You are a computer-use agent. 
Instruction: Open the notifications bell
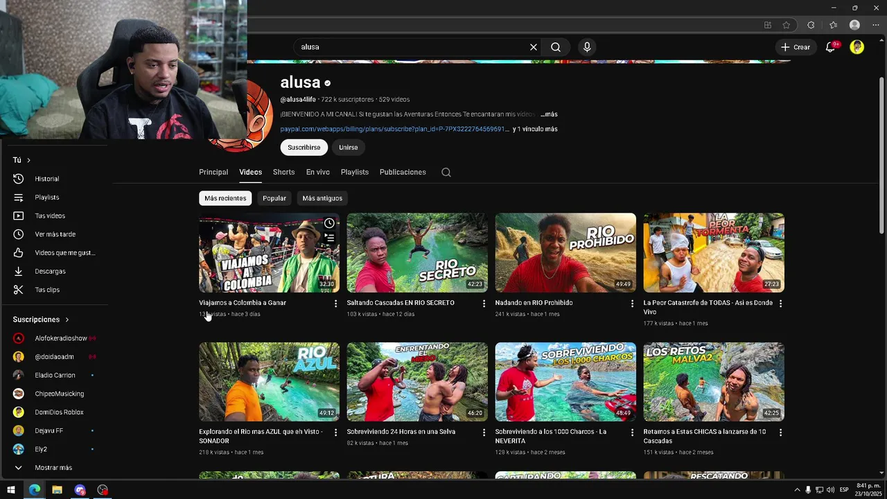click(830, 47)
